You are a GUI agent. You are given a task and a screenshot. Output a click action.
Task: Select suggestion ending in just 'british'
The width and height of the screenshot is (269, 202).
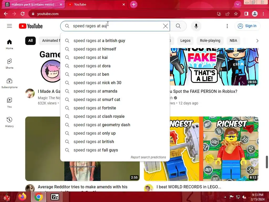[x=115, y=142]
